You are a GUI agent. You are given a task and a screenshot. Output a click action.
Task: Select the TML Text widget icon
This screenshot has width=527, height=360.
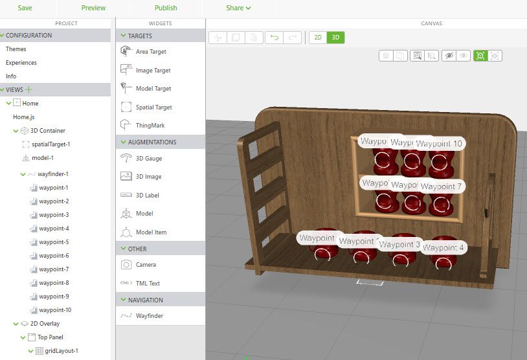[126, 283]
